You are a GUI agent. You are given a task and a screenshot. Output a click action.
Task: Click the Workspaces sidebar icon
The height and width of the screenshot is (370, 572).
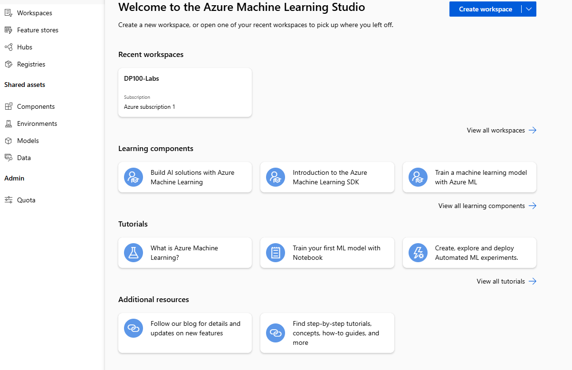point(8,13)
